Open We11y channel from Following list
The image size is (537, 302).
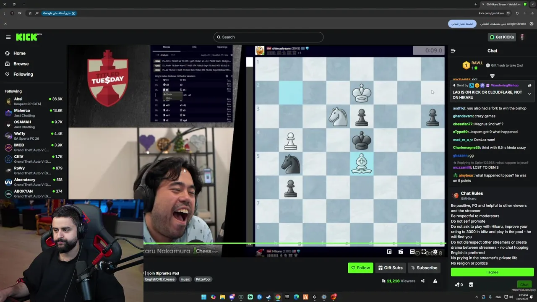[x=34, y=136]
